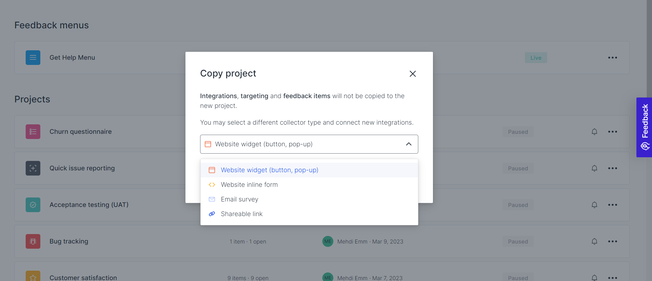652x281 pixels.
Task: Click the Acceptance testing badge icon
Action: pyautogui.click(x=33, y=205)
